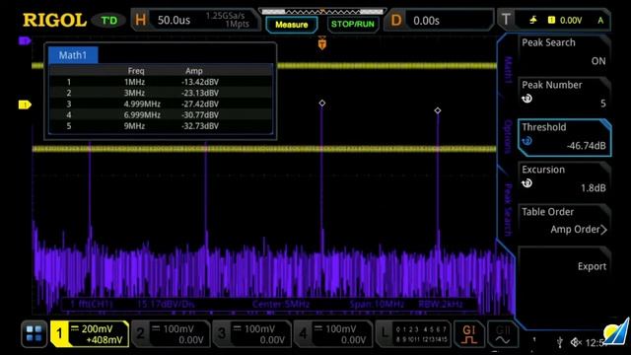Click the RIGOL logo
Viewport: 631px width, 355px height.
[x=54, y=20]
